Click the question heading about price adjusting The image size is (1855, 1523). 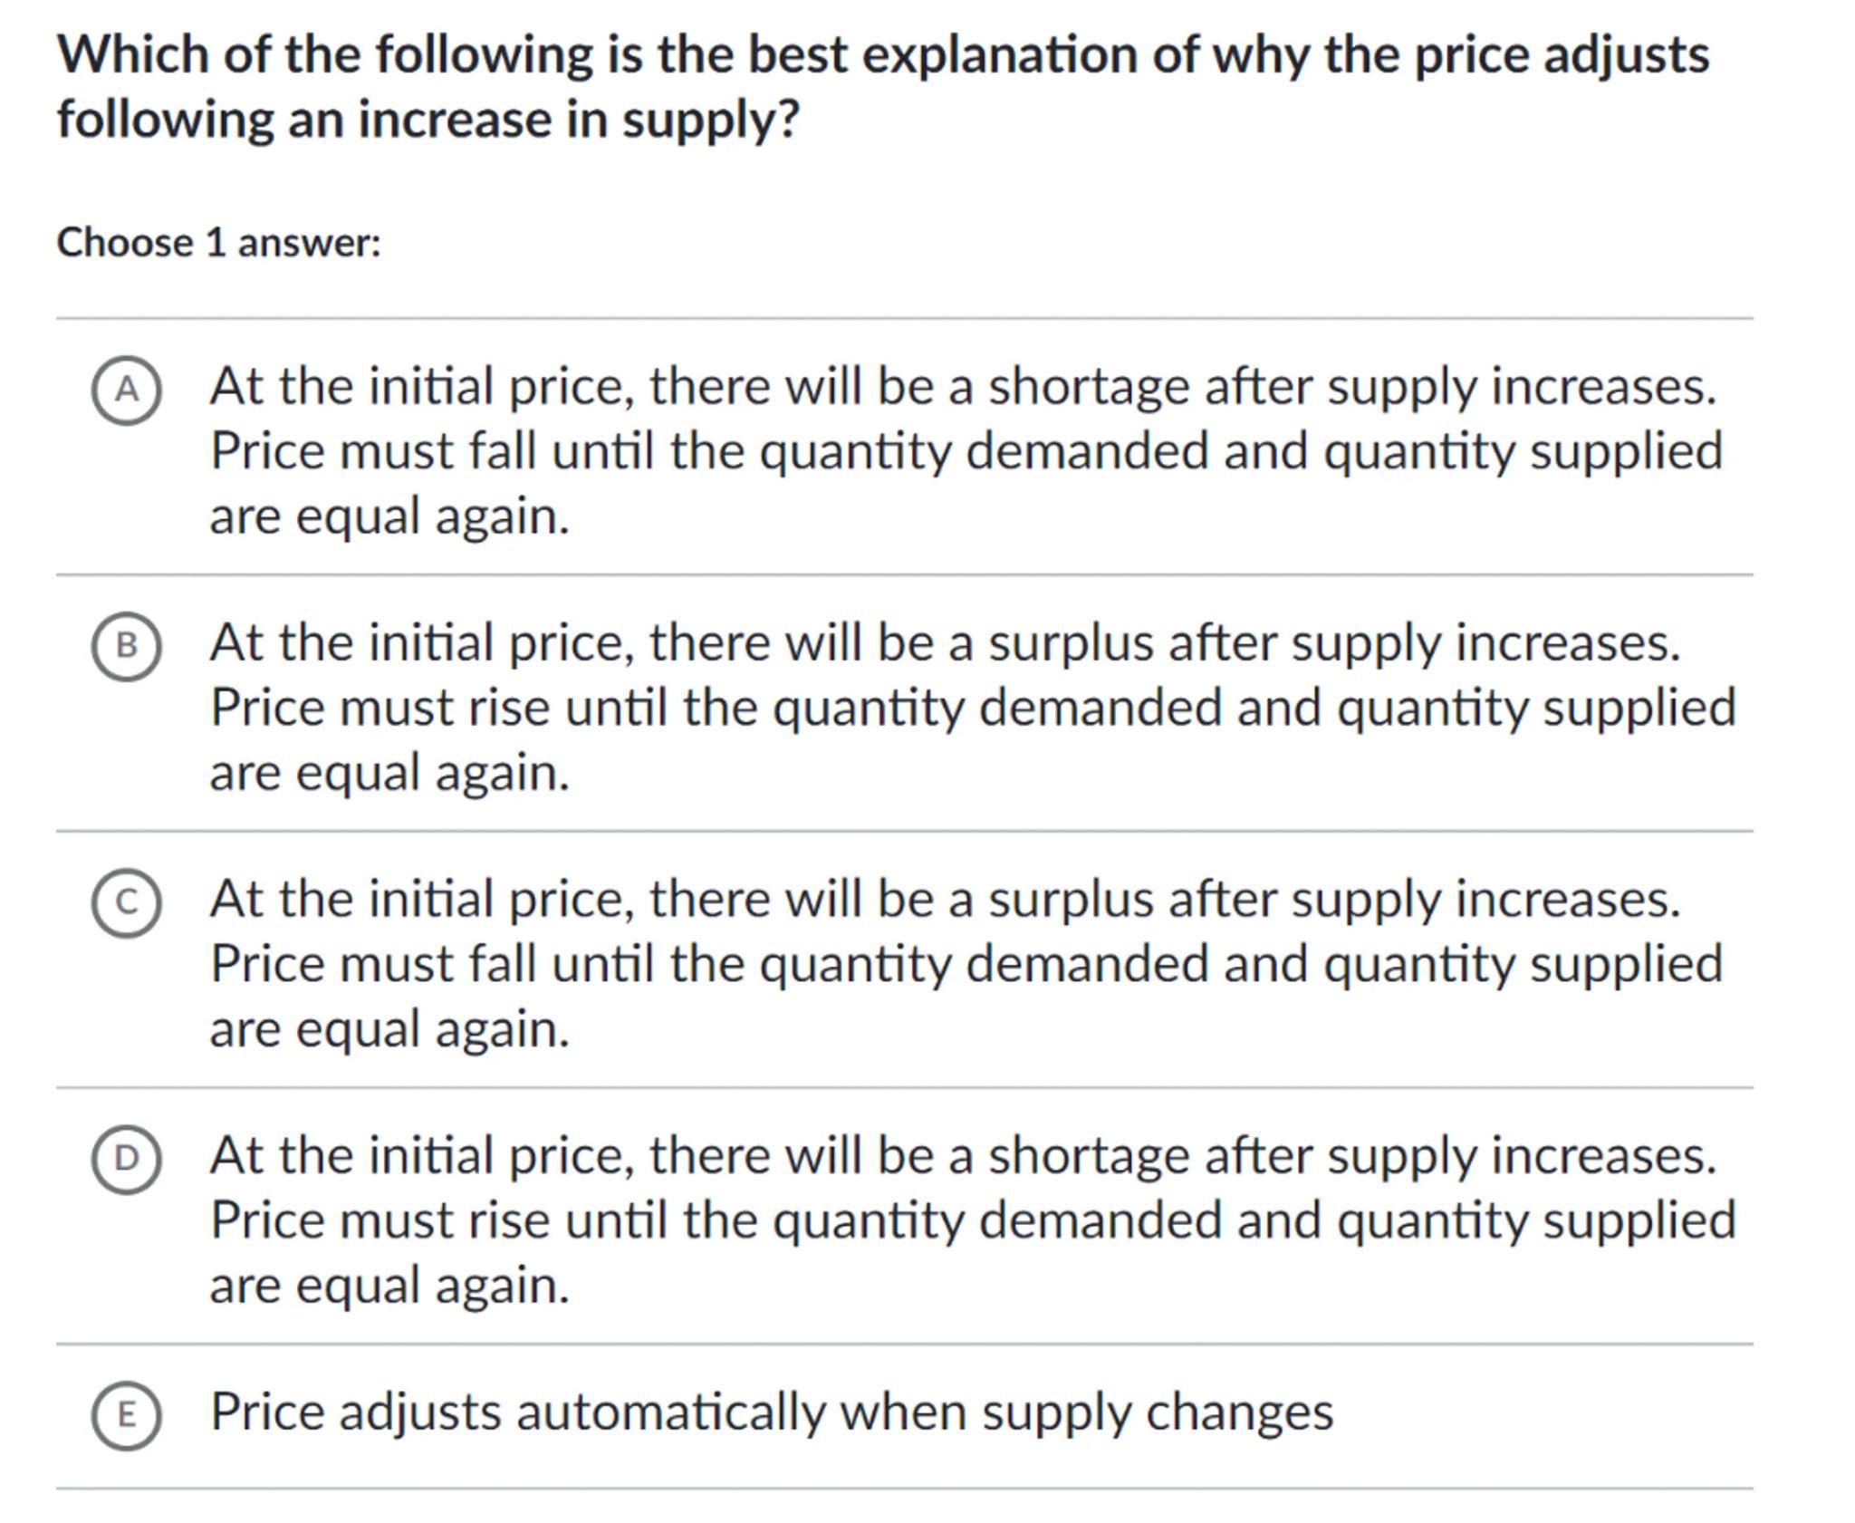882,86
